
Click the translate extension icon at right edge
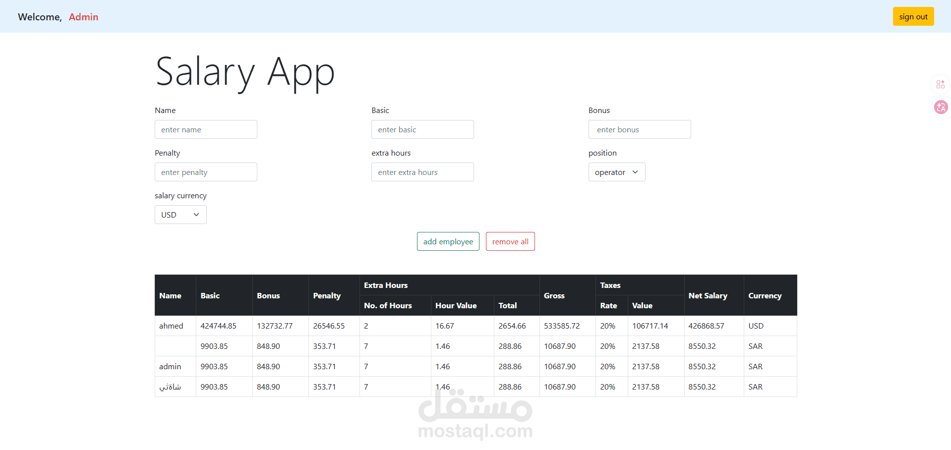[x=941, y=107]
